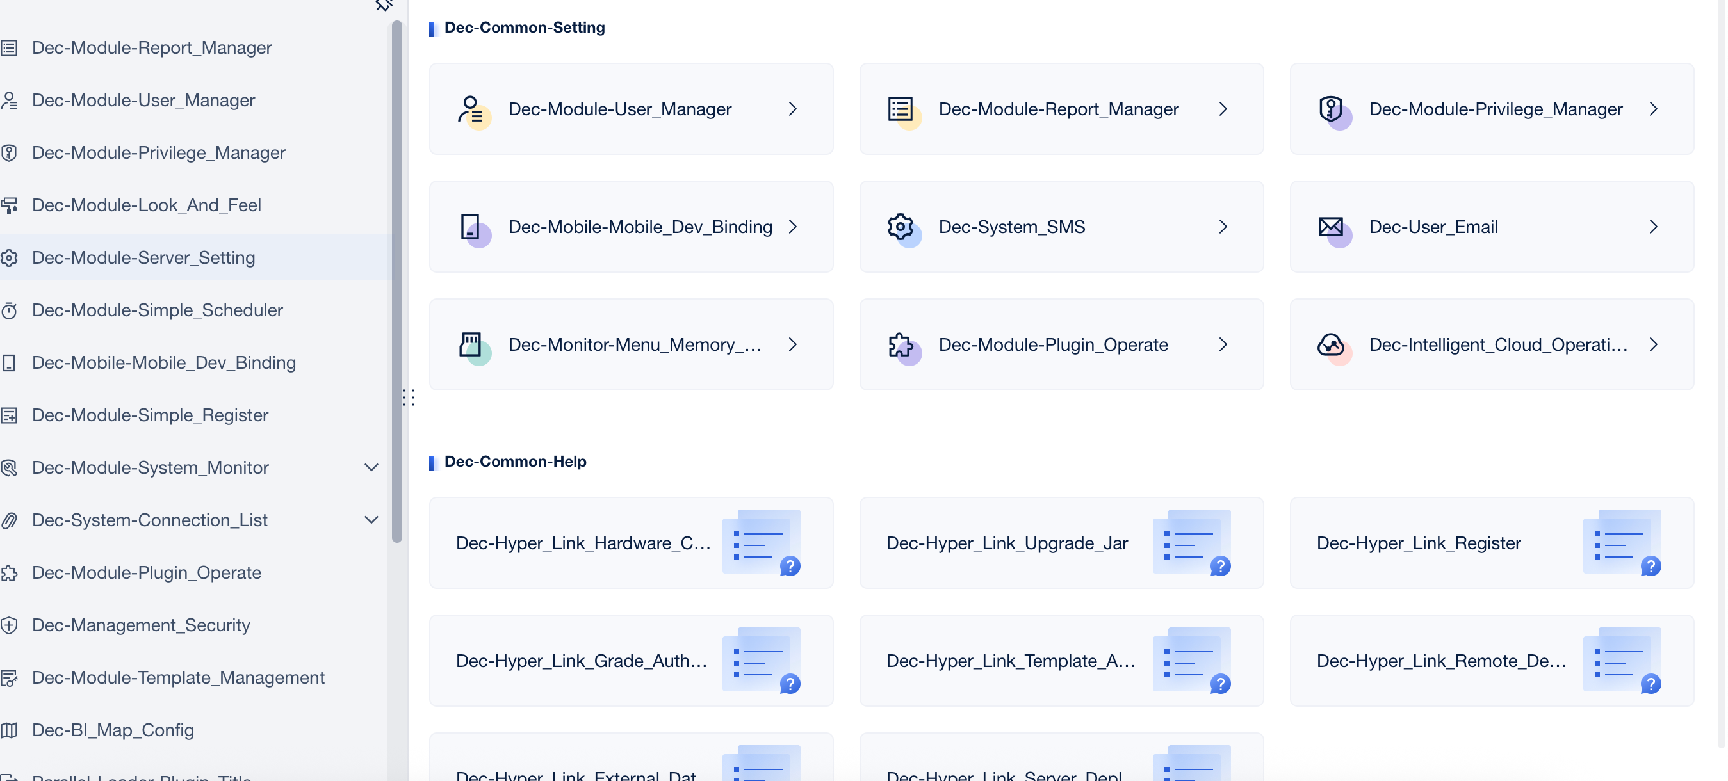The width and height of the screenshot is (1728, 781).
Task: Open Mobile Dev Binding card arrow
Action: click(793, 227)
